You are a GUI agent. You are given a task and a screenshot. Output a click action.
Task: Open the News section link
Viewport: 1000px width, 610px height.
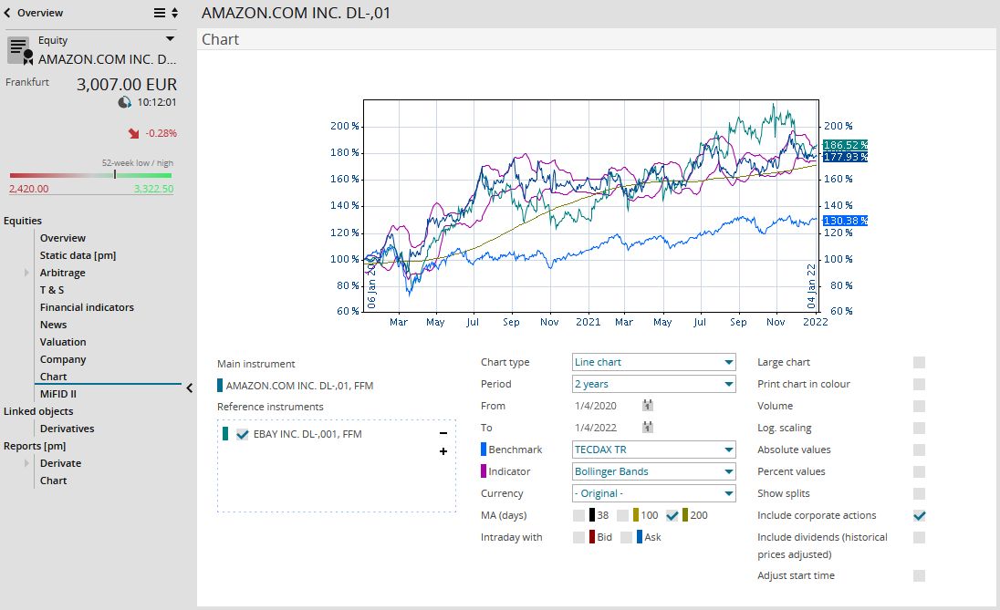pyautogui.click(x=53, y=325)
